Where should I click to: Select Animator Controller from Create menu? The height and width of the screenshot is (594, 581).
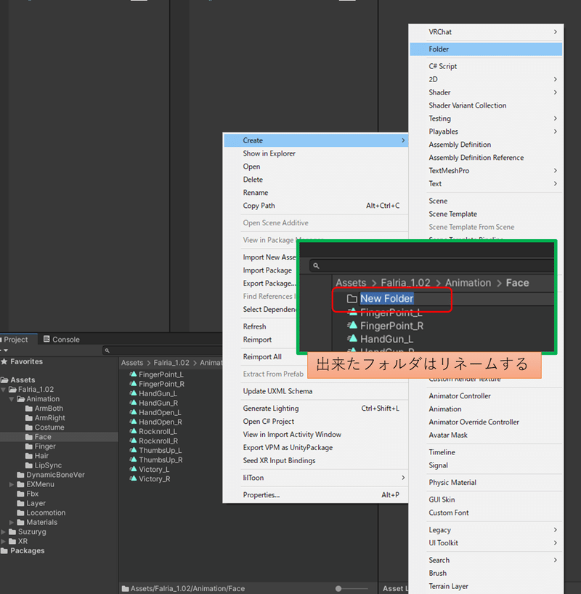click(486, 396)
